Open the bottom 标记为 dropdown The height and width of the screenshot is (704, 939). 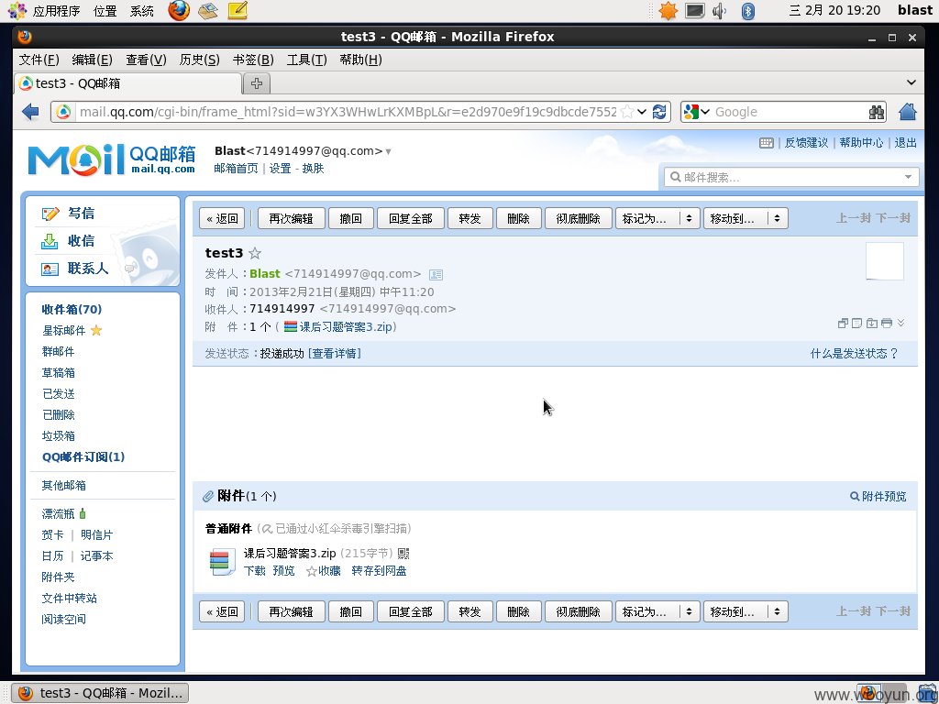tap(657, 611)
